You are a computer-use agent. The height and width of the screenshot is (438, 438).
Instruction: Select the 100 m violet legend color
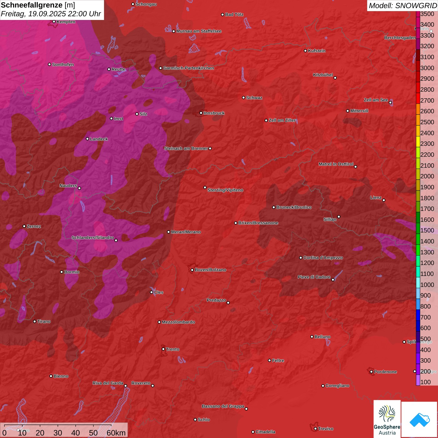418,380
